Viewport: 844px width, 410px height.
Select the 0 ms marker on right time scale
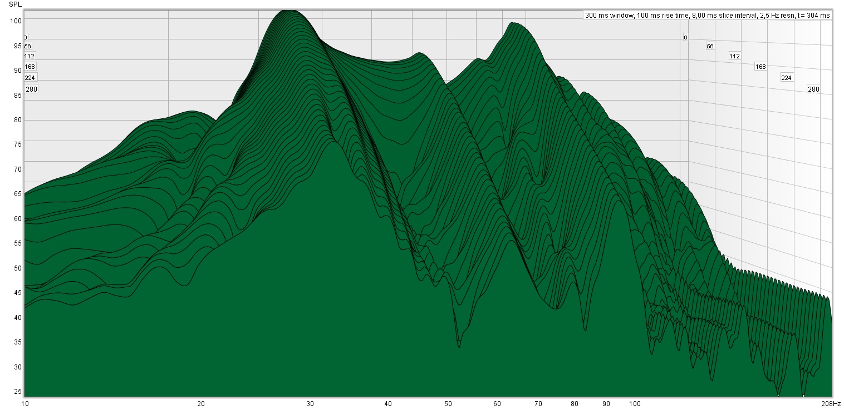685,38
